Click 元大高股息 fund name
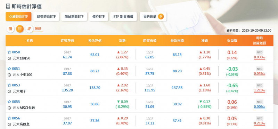Image resolution: width=278 pixels, height=129 pixels. (x=21, y=124)
